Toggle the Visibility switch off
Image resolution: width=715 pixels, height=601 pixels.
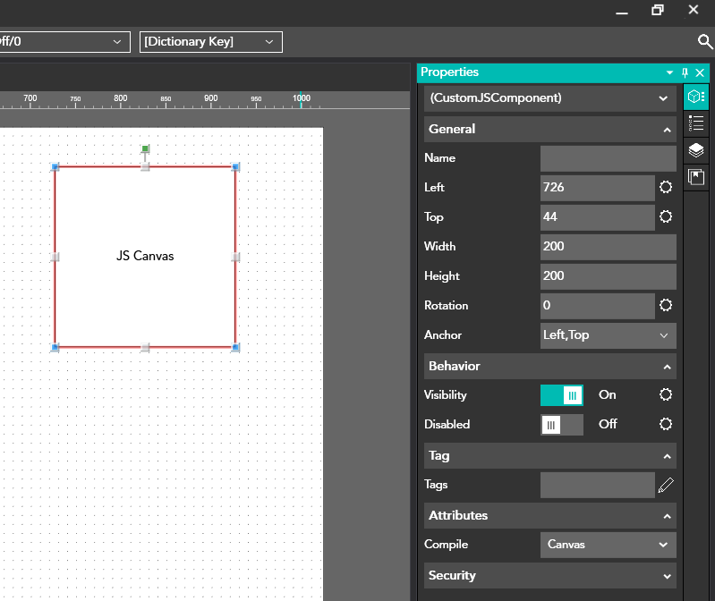(562, 395)
